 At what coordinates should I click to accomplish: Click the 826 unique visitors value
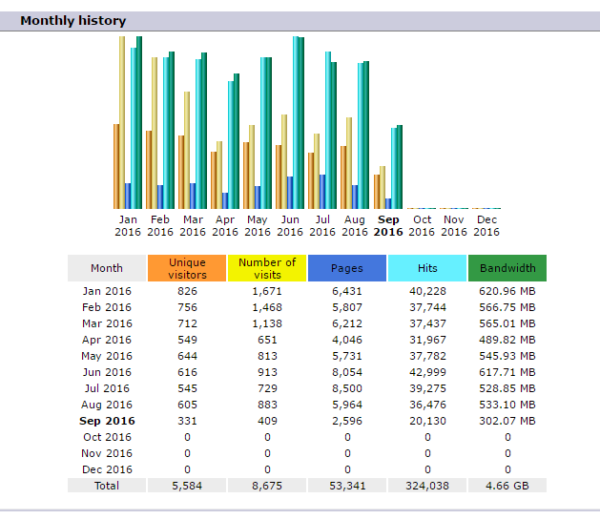coord(187,291)
